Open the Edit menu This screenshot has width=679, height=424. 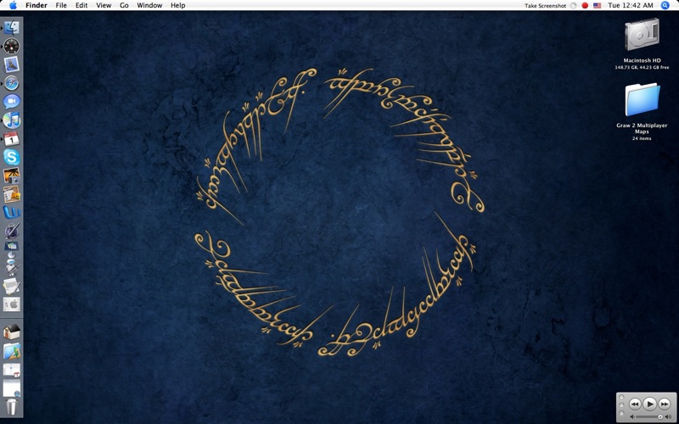tap(81, 5)
